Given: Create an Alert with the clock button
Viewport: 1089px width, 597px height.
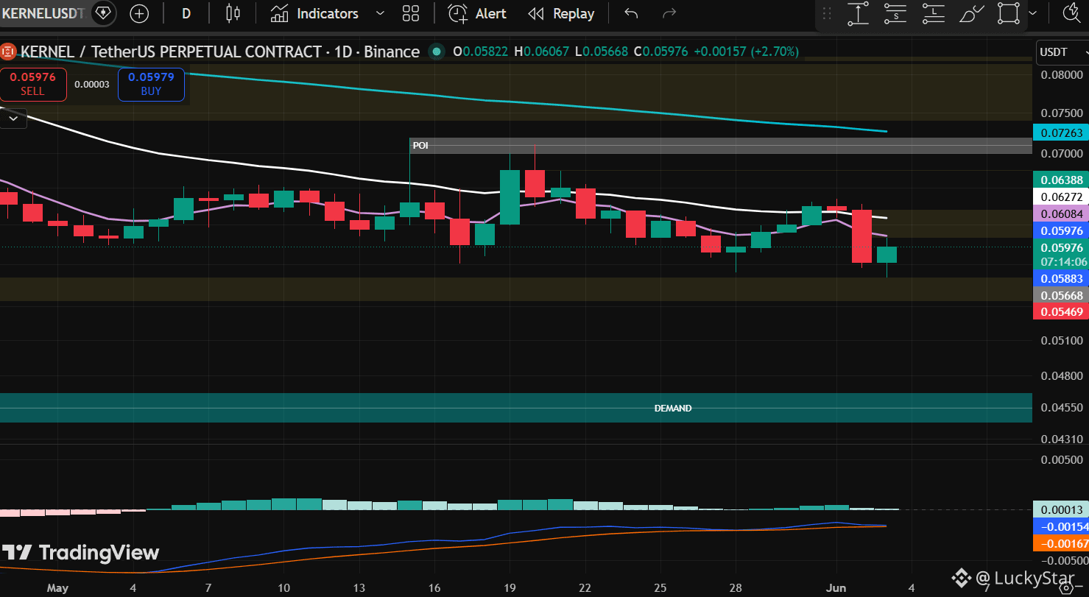Looking at the screenshot, I should (477, 13).
